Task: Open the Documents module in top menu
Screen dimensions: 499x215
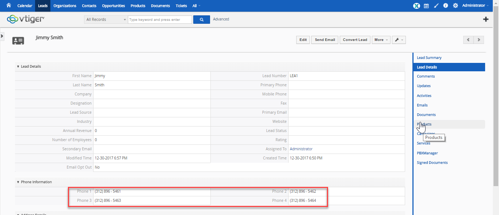Action: click(160, 6)
